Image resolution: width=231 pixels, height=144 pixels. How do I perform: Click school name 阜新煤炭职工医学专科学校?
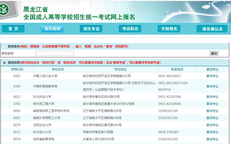click(51, 111)
